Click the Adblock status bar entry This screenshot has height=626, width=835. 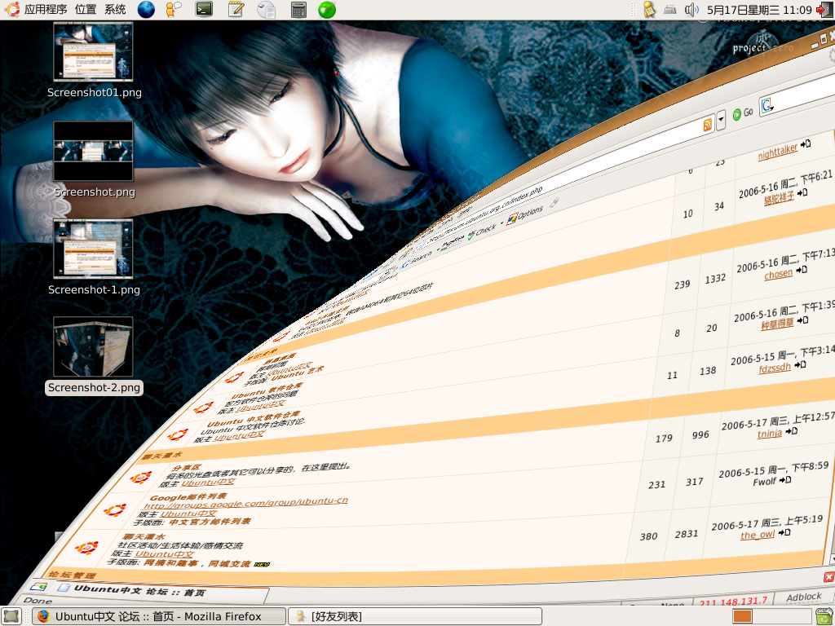click(x=804, y=597)
